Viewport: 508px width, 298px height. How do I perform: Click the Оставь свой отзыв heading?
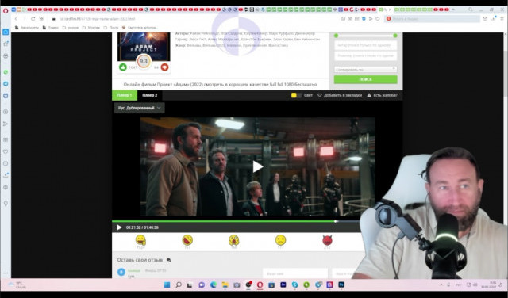(140, 260)
